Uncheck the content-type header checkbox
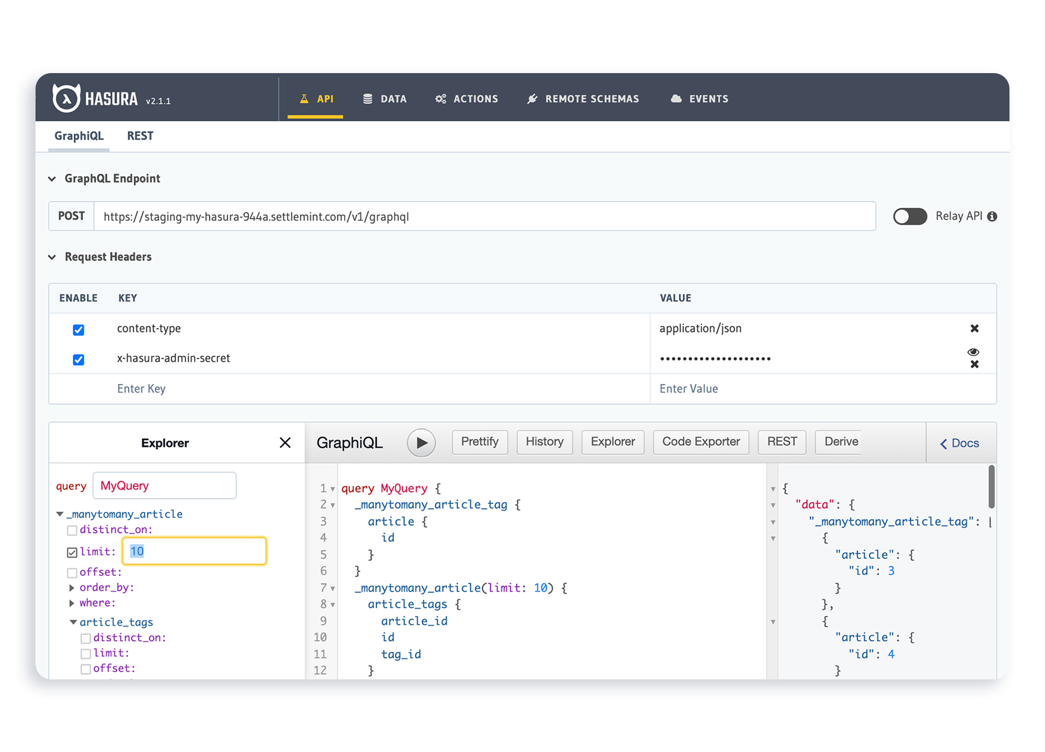This screenshot has height=752, width=1045. 78,330
